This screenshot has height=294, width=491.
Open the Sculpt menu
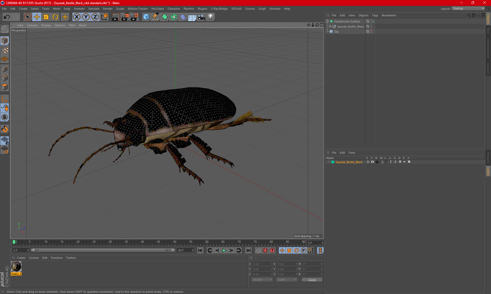120,9
